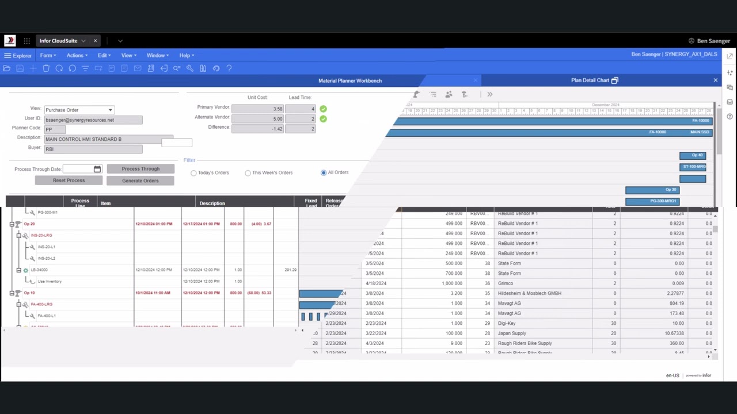The image size is (737, 414).
Task: Click the Alternate Vendor green check icon
Action: pyautogui.click(x=323, y=119)
